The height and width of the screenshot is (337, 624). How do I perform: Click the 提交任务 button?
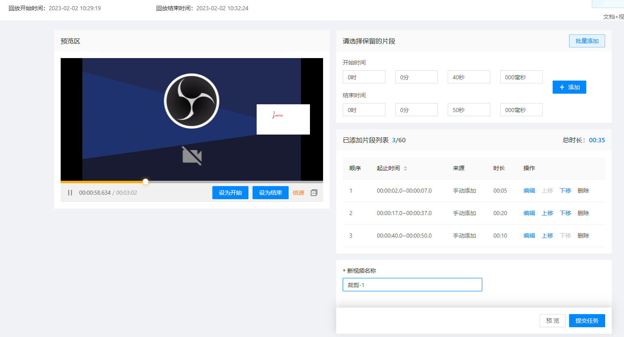click(x=587, y=321)
